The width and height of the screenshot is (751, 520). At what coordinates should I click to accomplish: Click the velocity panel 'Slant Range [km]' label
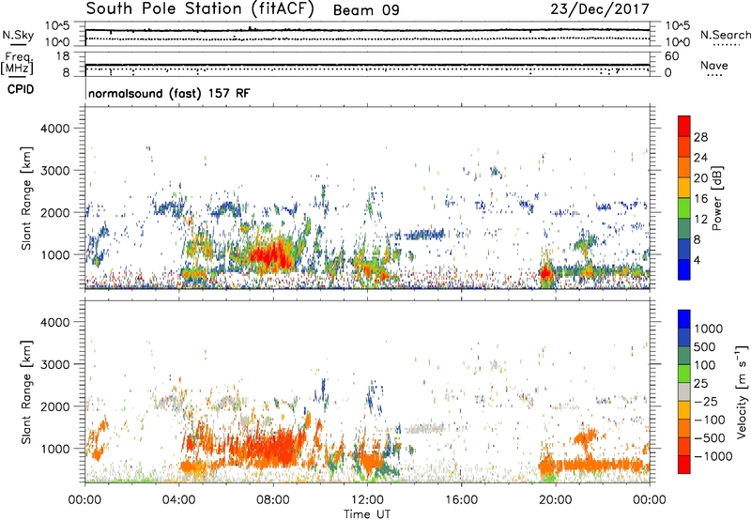click(26, 392)
